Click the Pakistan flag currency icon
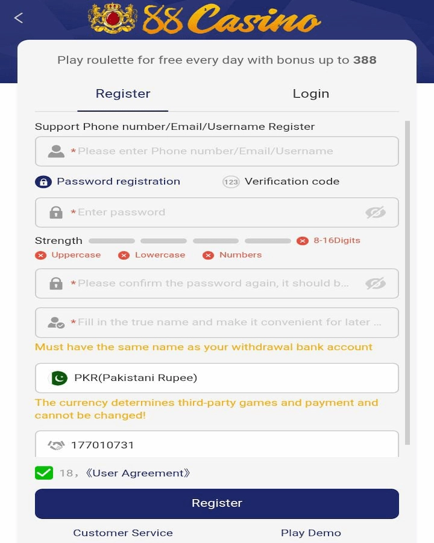 coord(59,378)
